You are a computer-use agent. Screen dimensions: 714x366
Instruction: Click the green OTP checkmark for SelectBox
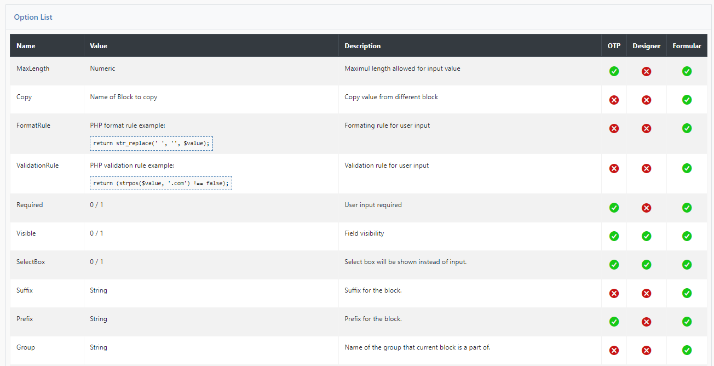pos(614,265)
